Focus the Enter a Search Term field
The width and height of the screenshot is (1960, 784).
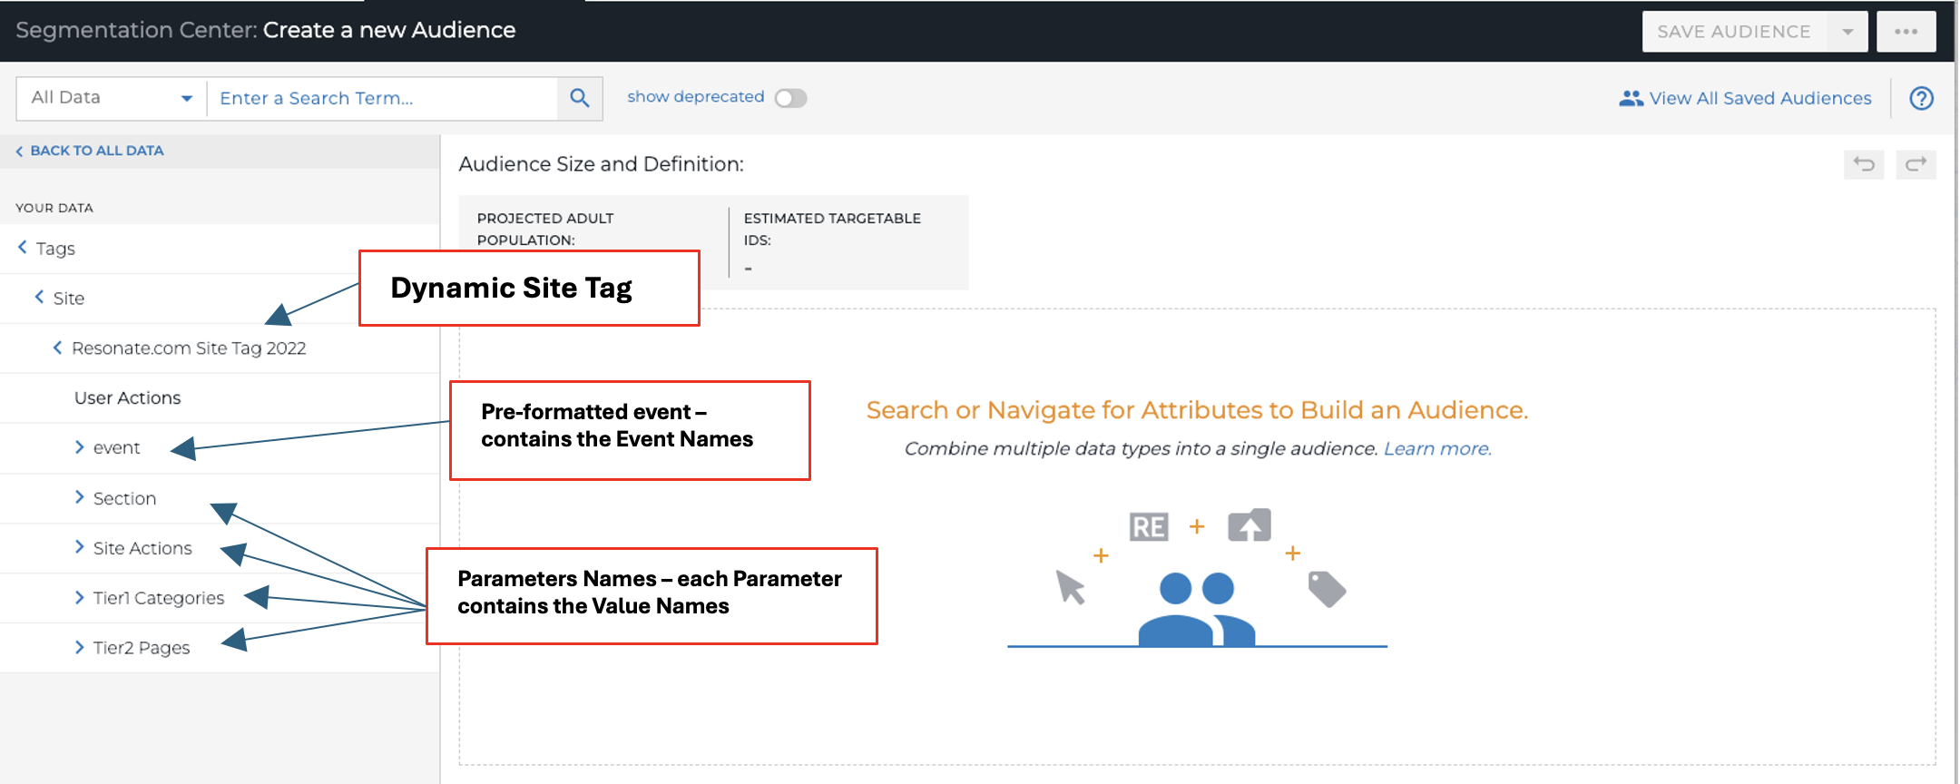pyautogui.click(x=382, y=98)
